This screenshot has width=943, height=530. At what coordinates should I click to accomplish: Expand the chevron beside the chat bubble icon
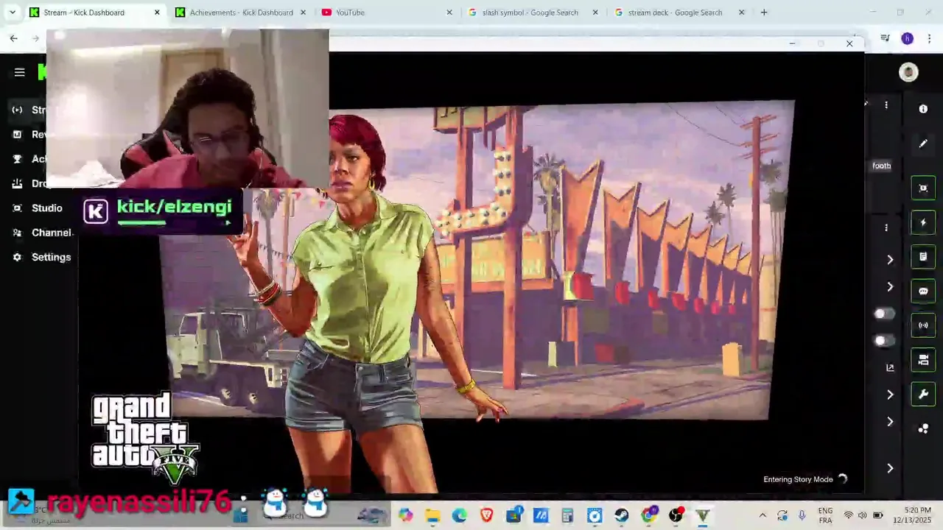click(x=890, y=287)
